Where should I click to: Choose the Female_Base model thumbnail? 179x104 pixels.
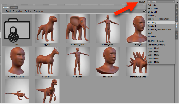tap(108, 28)
